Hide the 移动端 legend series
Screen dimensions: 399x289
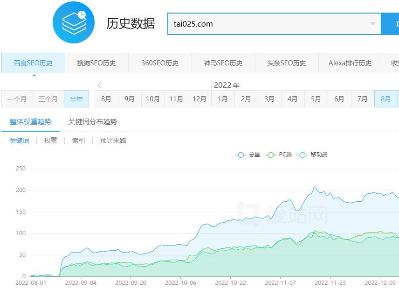click(313, 155)
